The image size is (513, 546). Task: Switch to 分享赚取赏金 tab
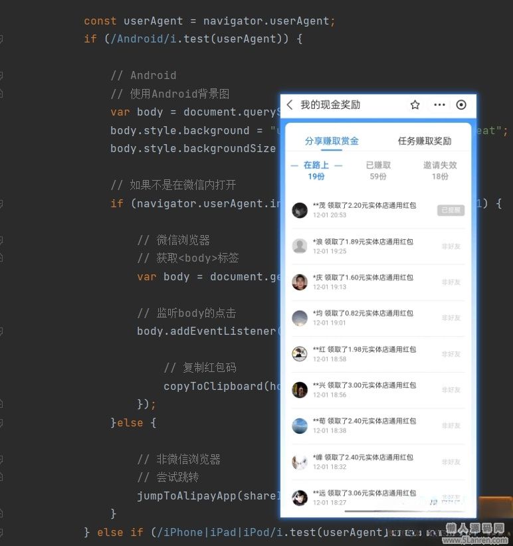point(332,141)
